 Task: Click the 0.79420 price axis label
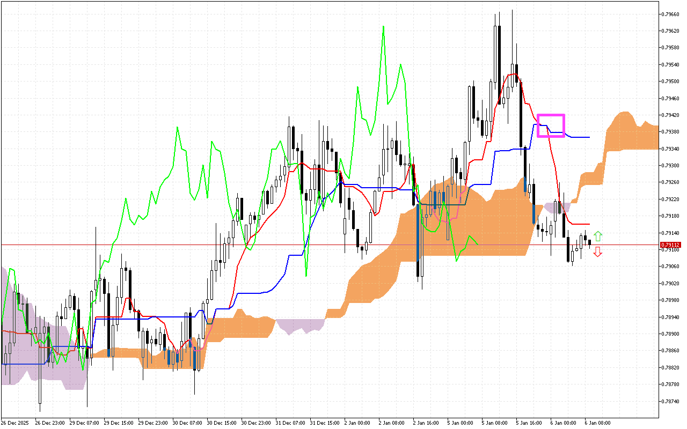coord(671,115)
